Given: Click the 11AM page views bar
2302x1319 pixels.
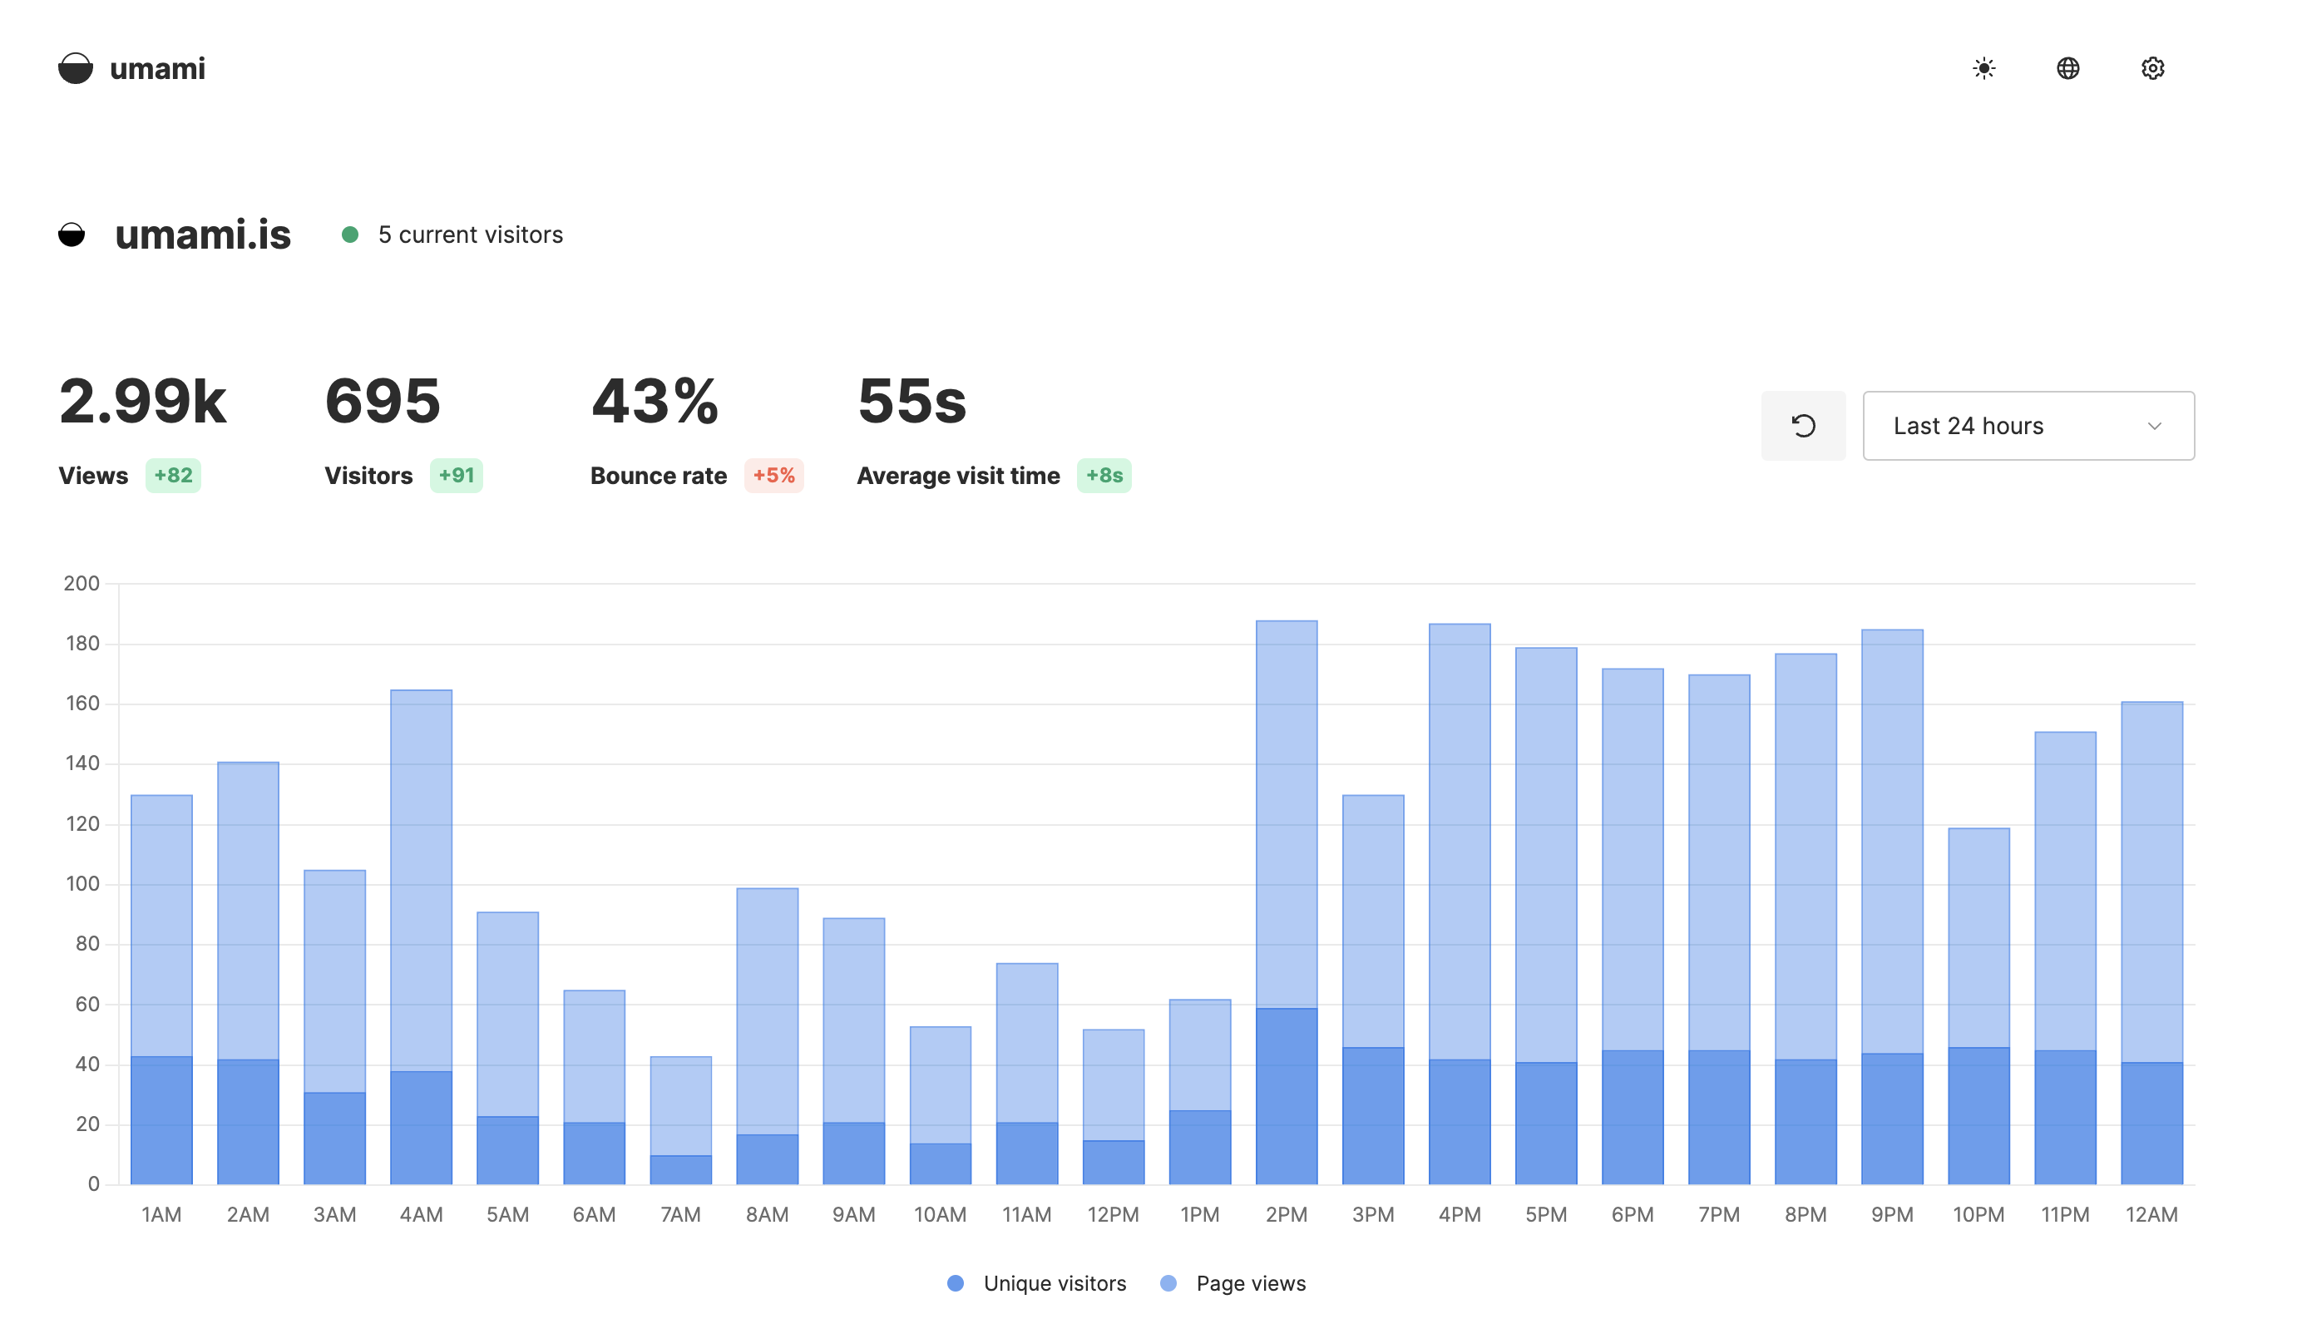Looking at the screenshot, I should tap(1026, 1044).
